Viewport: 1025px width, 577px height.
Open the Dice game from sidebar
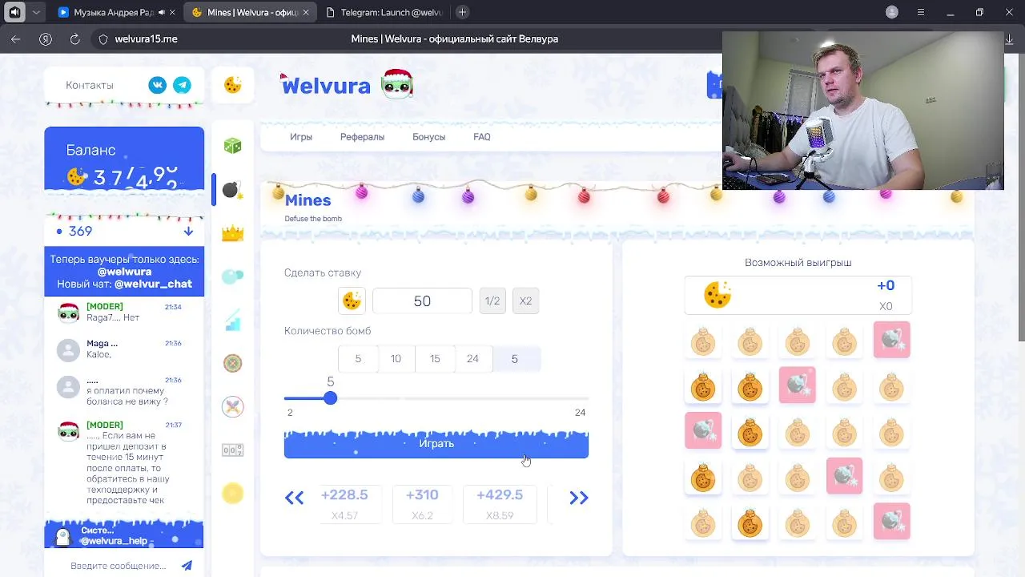[x=232, y=146]
